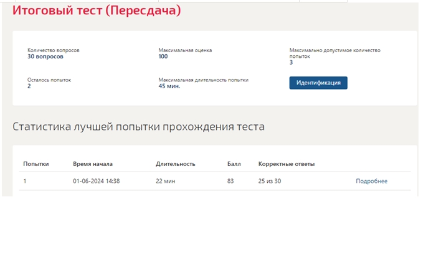Click the Статистика лучшей попытки heading
This screenshot has width=431, height=271.
click(x=138, y=127)
